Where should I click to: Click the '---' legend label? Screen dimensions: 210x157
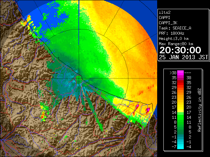(x=188, y=73)
